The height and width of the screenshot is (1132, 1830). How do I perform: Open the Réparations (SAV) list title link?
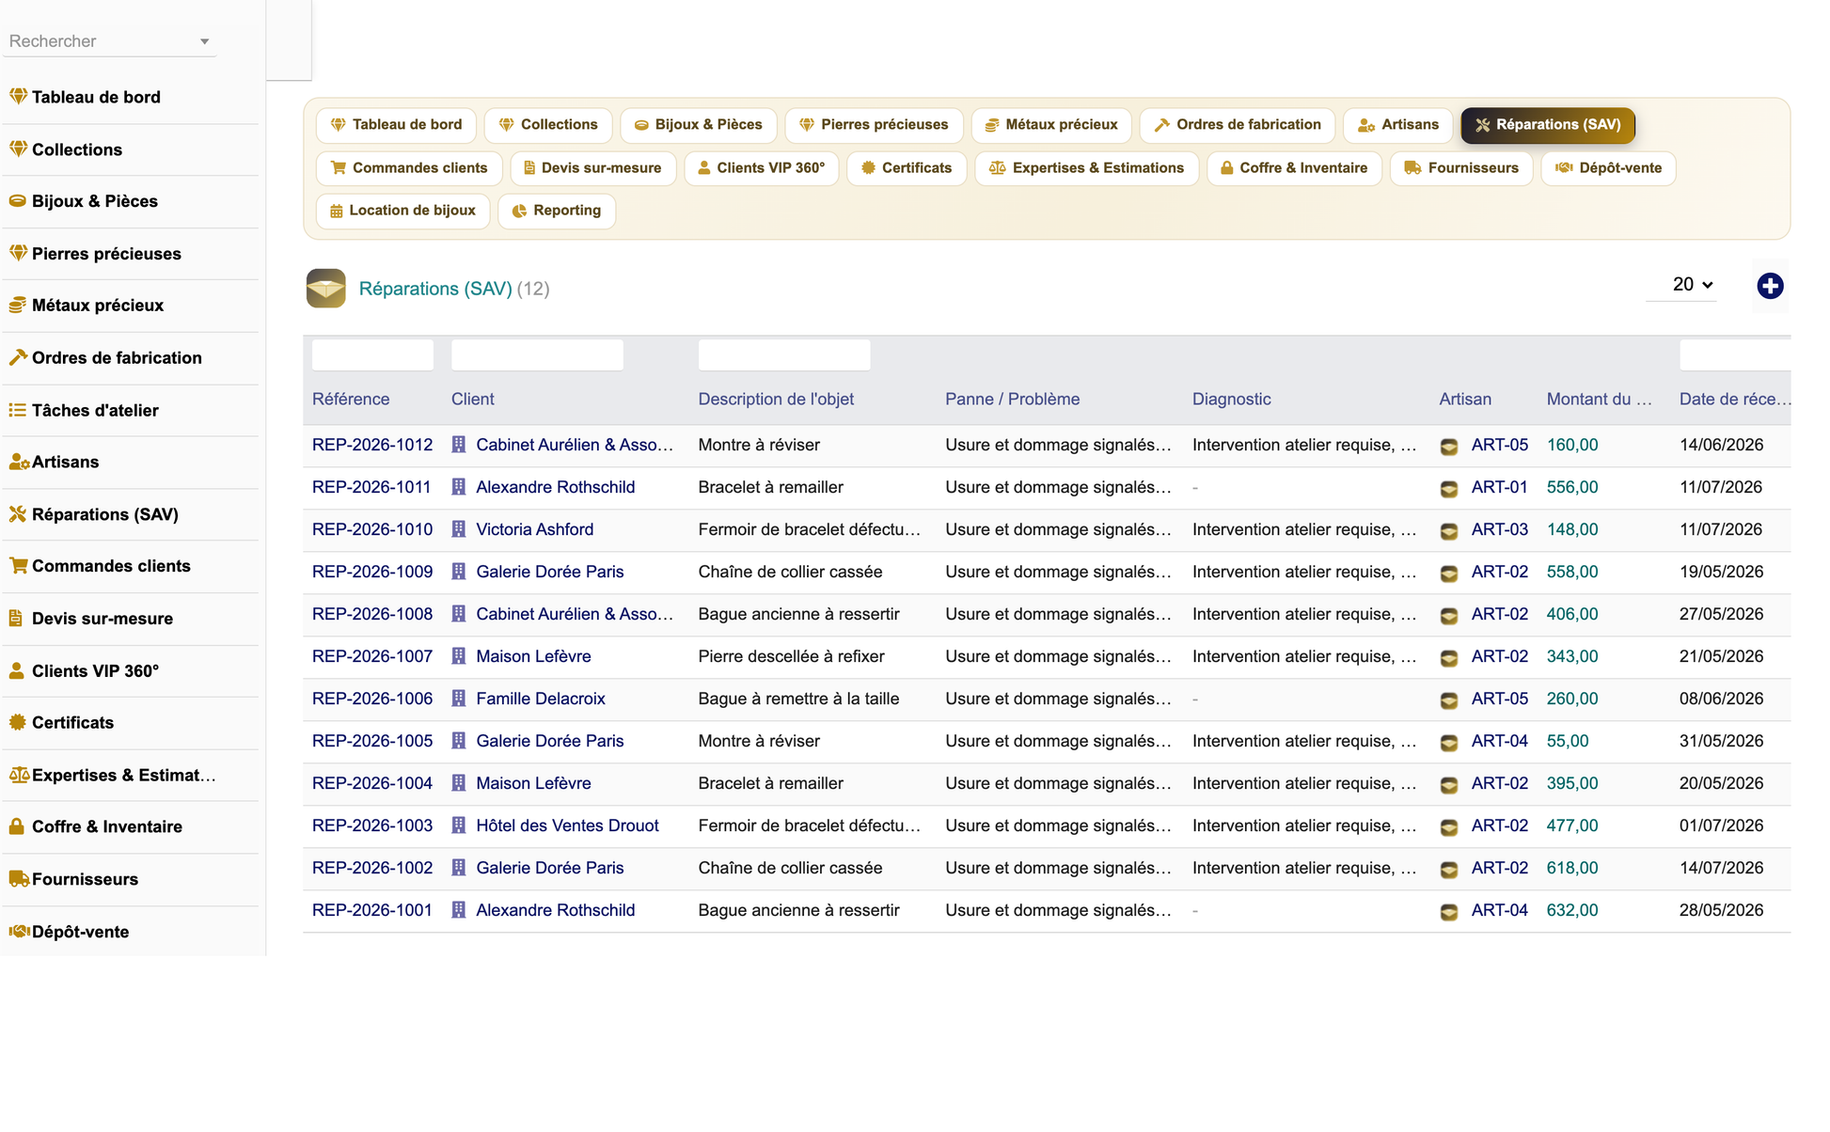click(435, 289)
